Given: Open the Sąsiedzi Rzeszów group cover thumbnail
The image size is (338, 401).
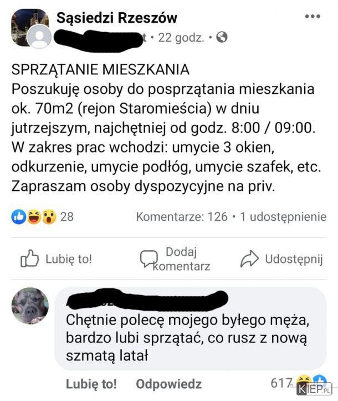Looking at the screenshot, I should (x=30, y=28).
